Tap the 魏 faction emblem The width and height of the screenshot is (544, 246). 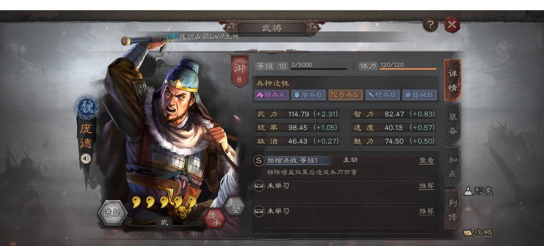point(87,107)
